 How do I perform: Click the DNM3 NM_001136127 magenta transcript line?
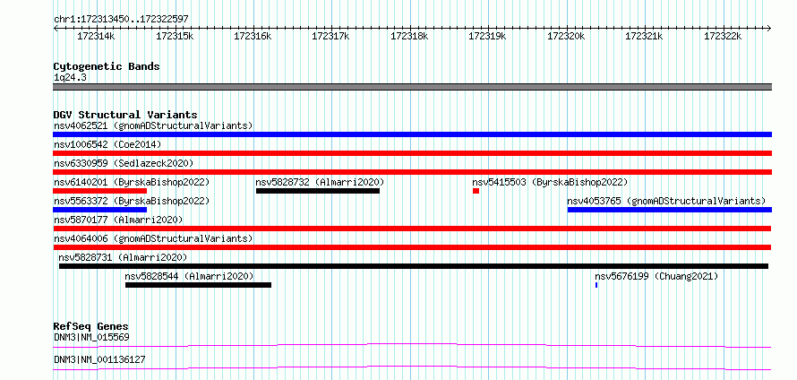point(412,367)
